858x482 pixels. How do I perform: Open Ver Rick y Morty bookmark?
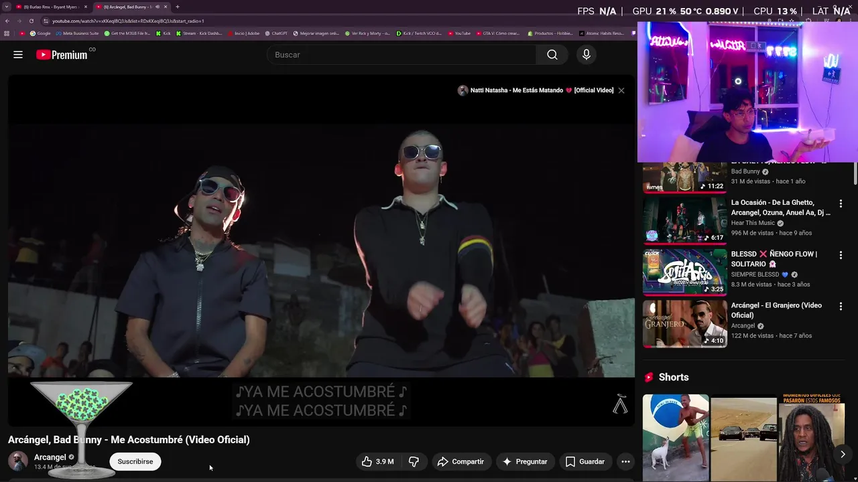point(367,33)
